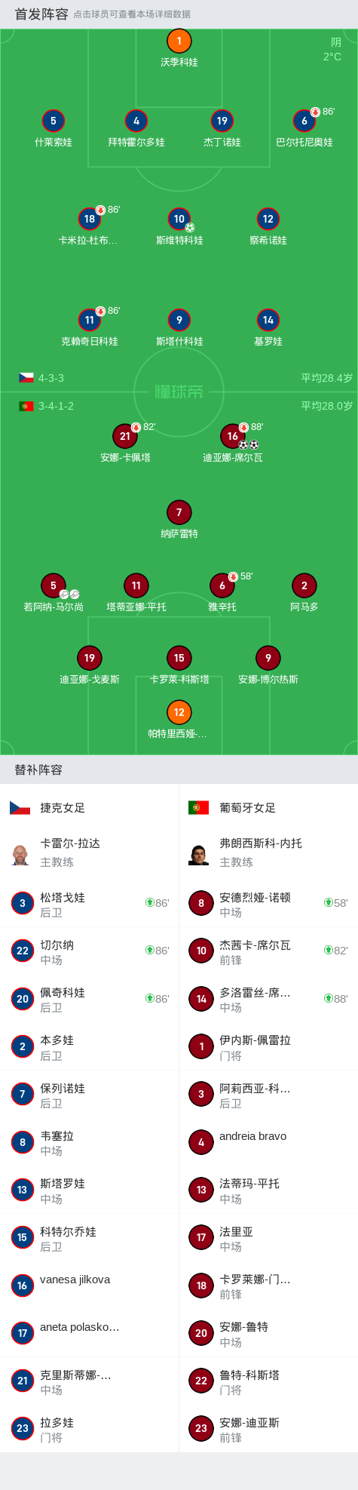Viewport: 358px width, 1490px height.
Task: Tap number 21 安娜-卡佩塔 badge
Action: (125, 436)
